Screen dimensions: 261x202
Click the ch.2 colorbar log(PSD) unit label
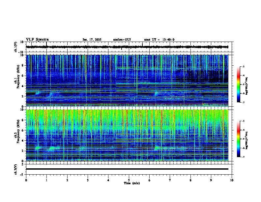(x=247, y=141)
